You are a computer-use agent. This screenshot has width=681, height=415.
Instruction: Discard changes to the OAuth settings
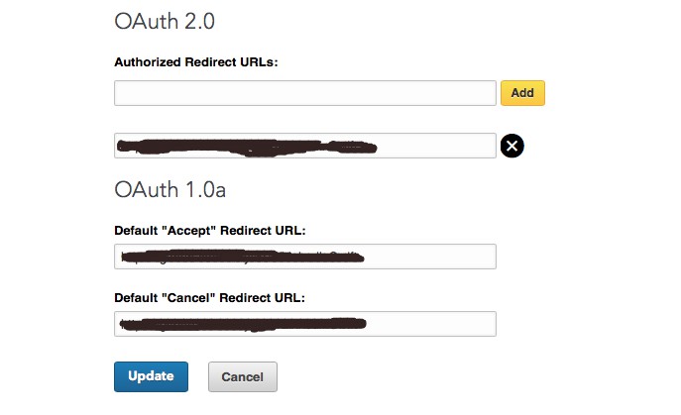pos(242,376)
